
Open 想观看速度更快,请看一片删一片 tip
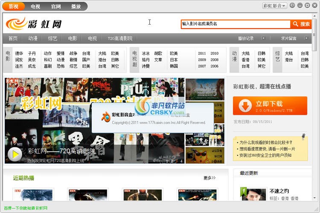pos(267,149)
